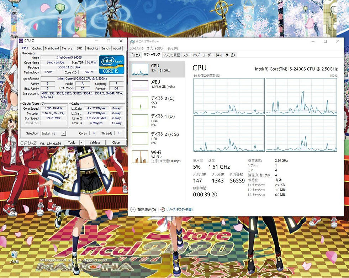Open the Socket #1 selection dropdown in CPU-Z
349x278 pixels.
(53, 133)
